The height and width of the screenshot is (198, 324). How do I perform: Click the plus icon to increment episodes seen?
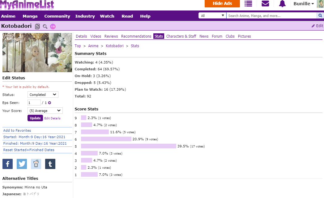point(49,103)
